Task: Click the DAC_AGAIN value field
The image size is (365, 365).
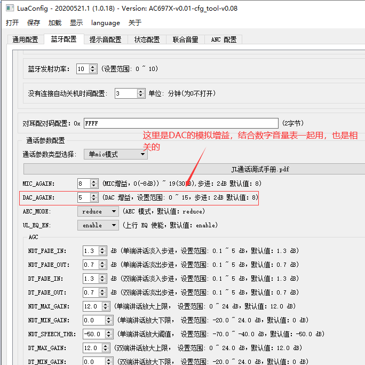Action: 83,197
